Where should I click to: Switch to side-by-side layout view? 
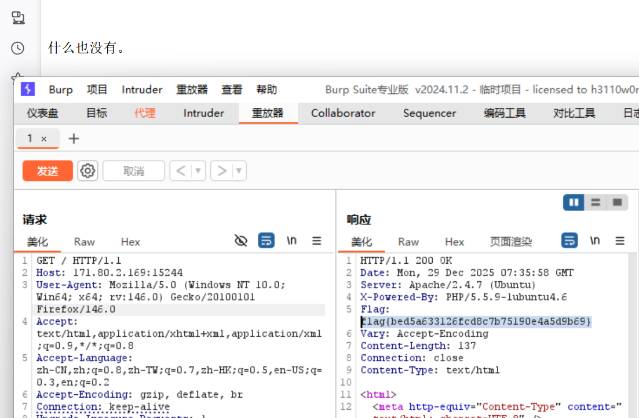point(574,202)
